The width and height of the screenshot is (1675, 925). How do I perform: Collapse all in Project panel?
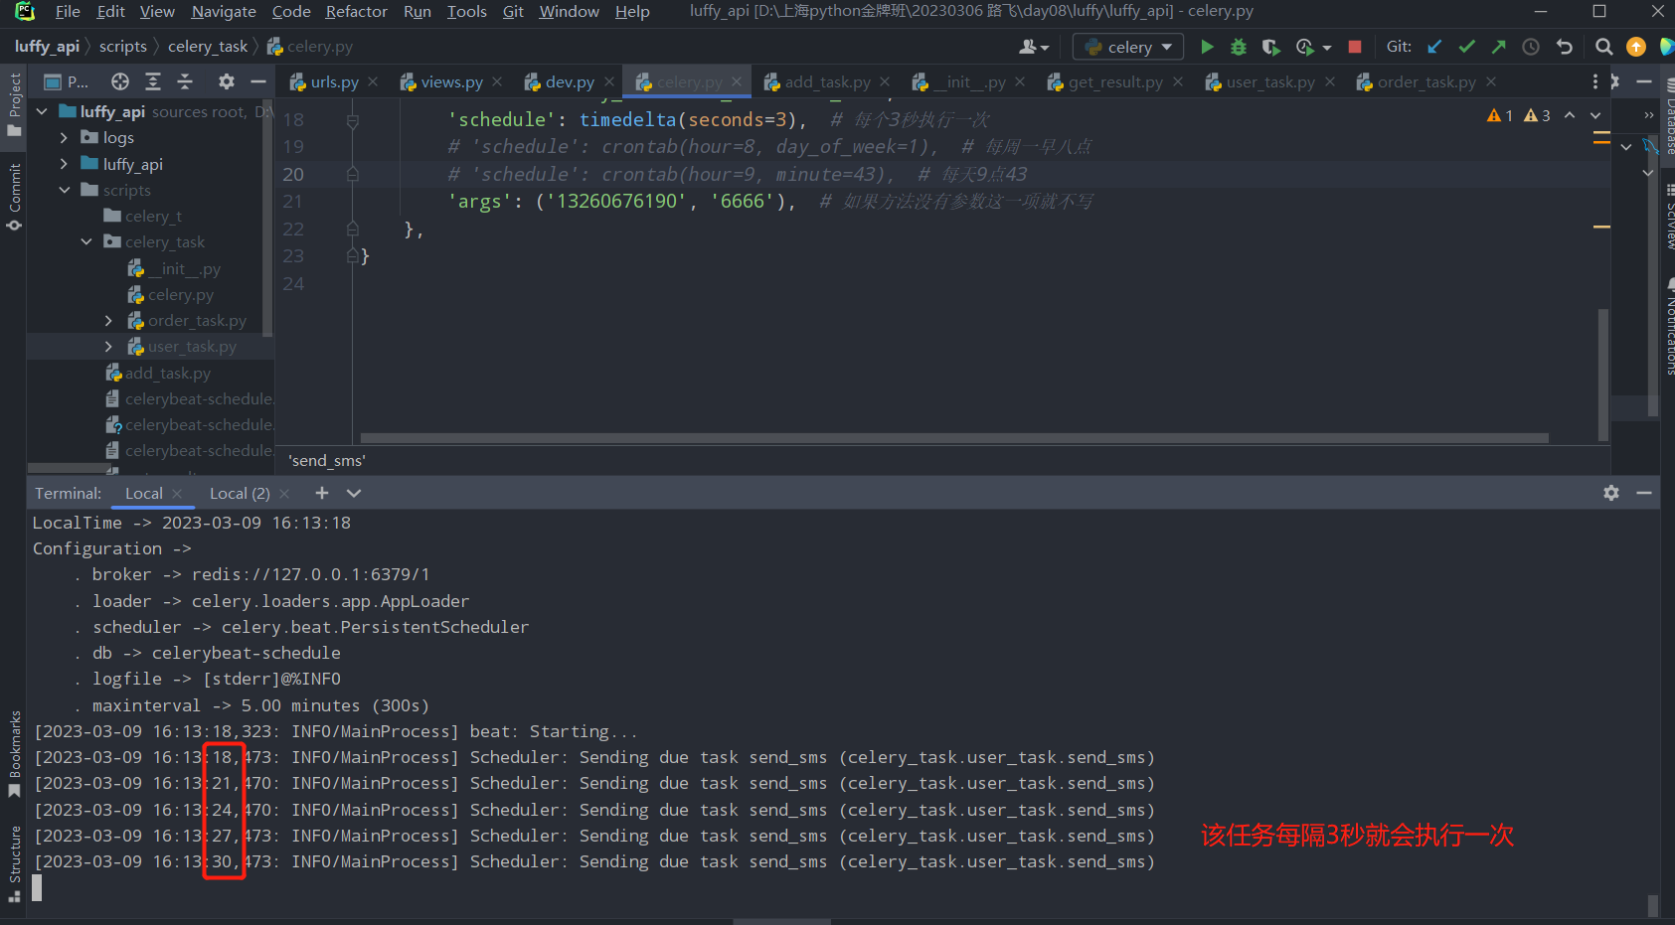click(x=185, y=81)
